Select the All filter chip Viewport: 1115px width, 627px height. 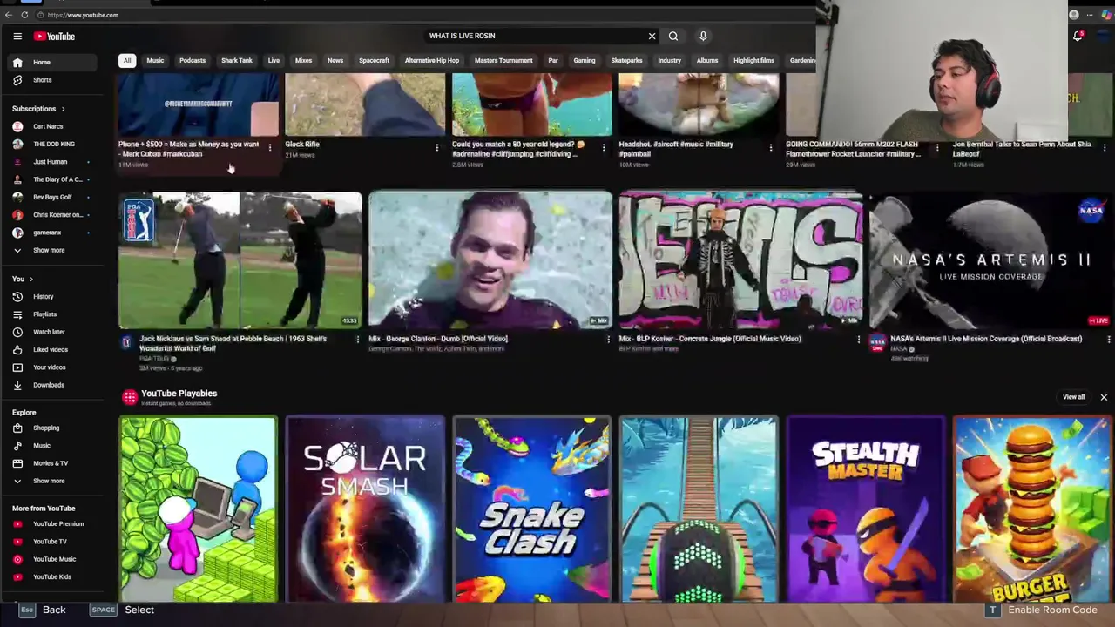point(127,61)
